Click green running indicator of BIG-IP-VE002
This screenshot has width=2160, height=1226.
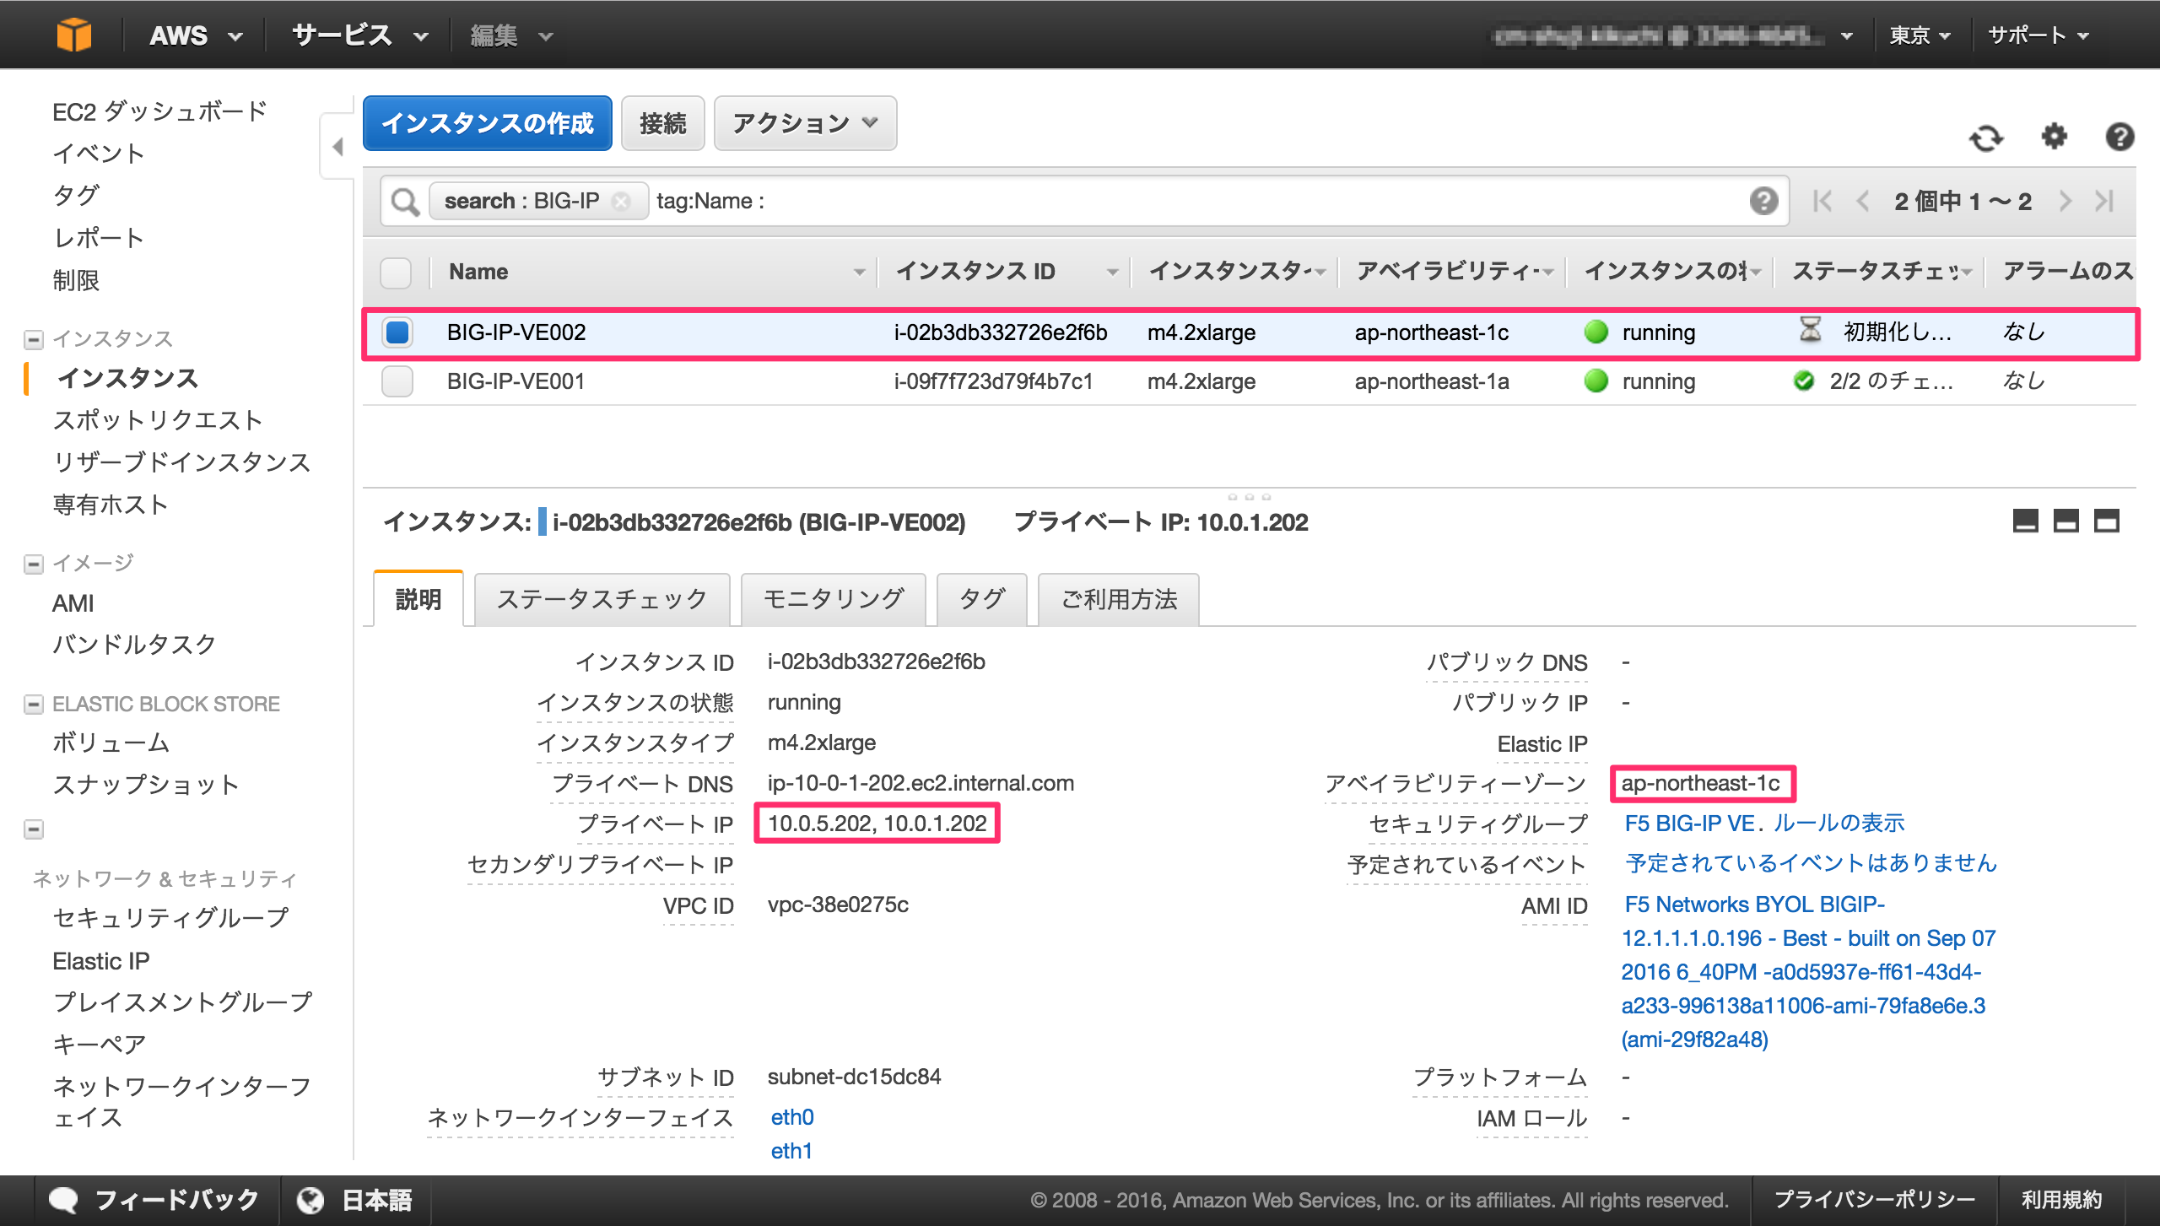tap(1596, 332)
